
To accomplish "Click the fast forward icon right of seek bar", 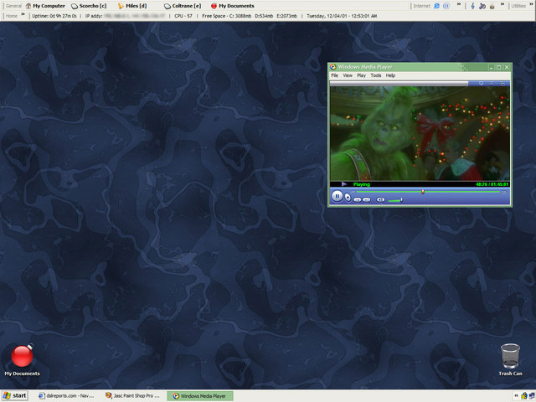I will 503,192.
